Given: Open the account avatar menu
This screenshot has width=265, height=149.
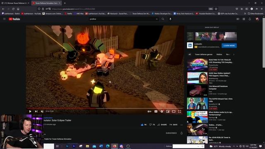Looking at the screenshot, I should pyautogui.click(x=257, y=19).
